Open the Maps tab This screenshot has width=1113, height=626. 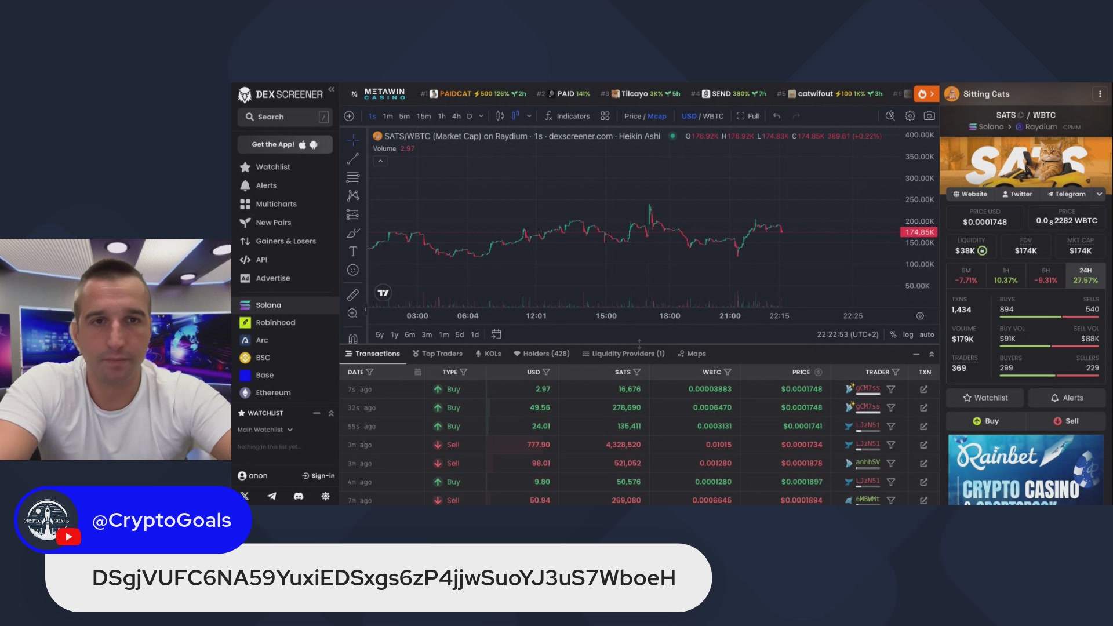point(692,354)
